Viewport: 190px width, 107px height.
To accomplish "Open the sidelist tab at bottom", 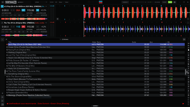I will (x=95, y=106).
